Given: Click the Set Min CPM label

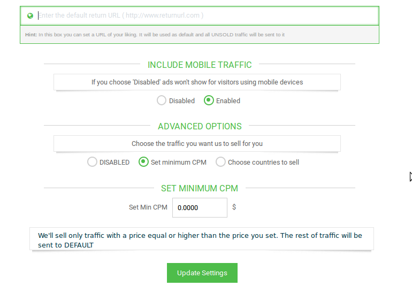Looking at the screenshot, I should tap(148, 207).
